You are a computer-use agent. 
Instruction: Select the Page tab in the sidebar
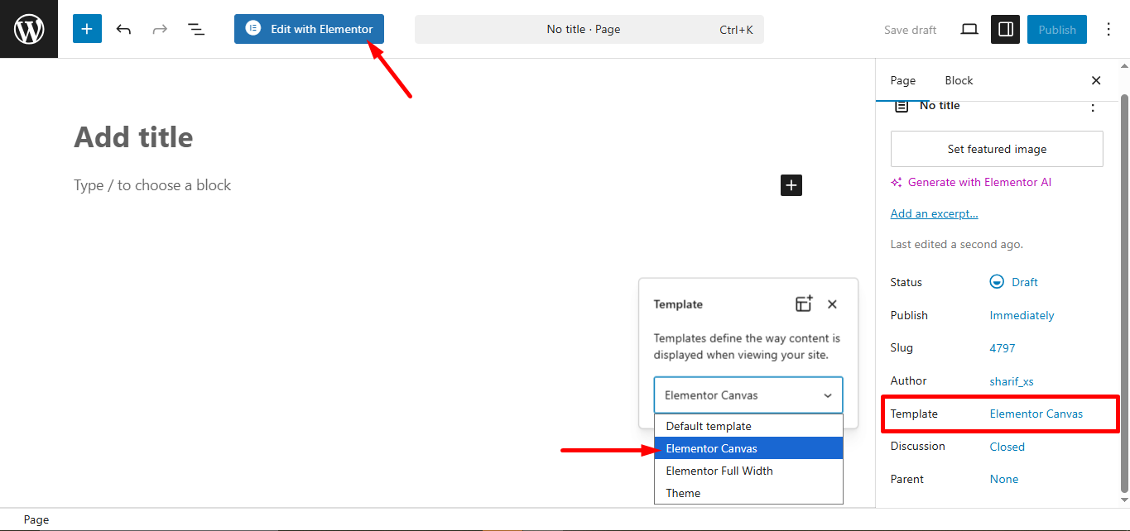(902, 80)
